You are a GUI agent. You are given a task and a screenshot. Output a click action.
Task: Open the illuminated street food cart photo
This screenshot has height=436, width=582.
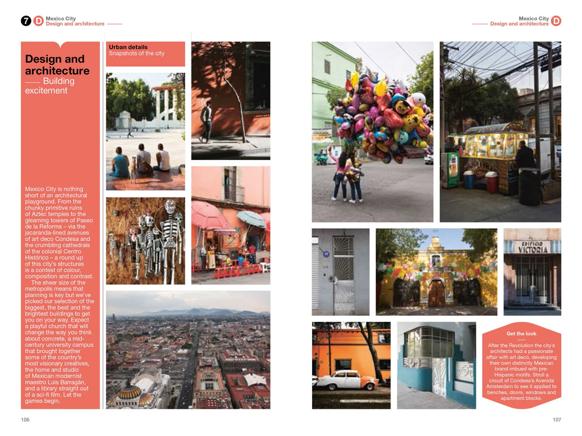pos(500,131)
